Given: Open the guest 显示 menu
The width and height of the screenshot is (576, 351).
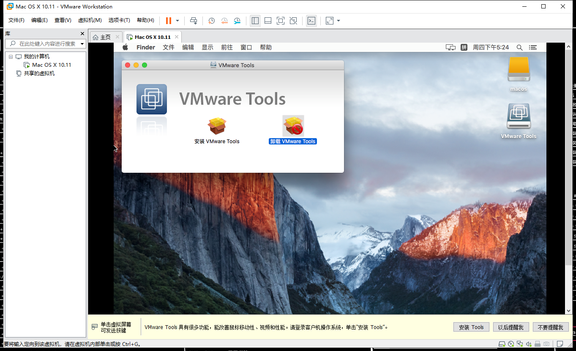Looking at the screenshot, I should [207, 47].
